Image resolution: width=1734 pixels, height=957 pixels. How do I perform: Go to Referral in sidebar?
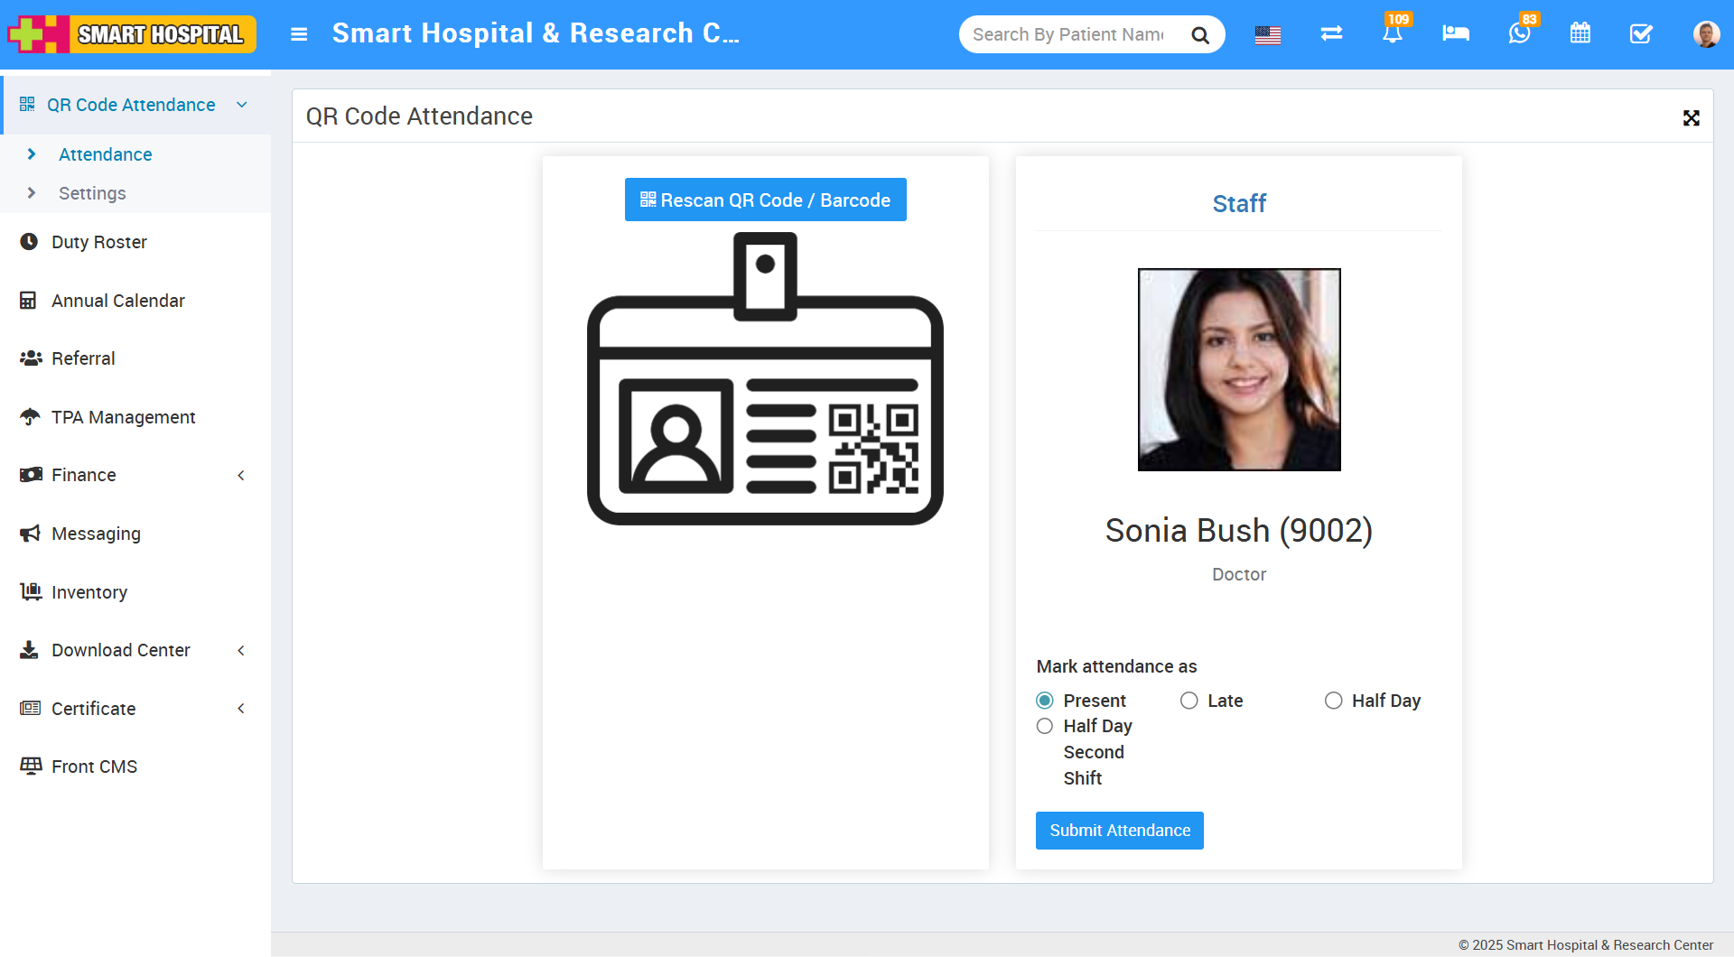[83, 358]
